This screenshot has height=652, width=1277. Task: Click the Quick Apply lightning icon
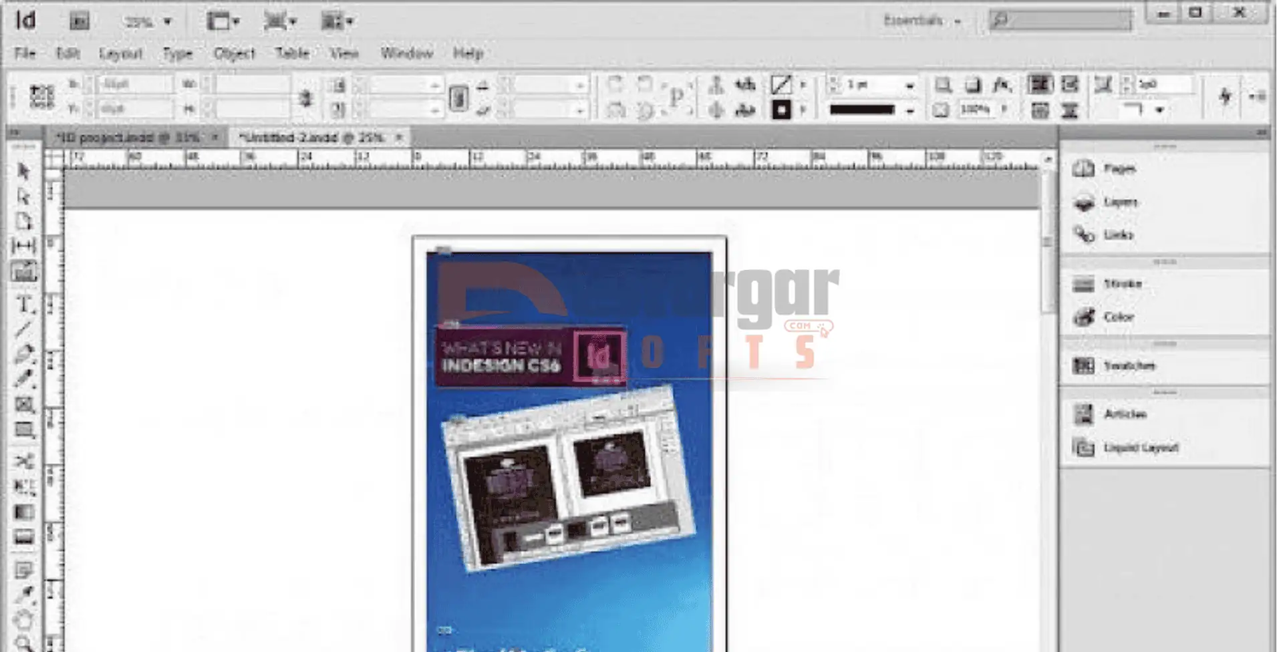tap(1225, 96)
